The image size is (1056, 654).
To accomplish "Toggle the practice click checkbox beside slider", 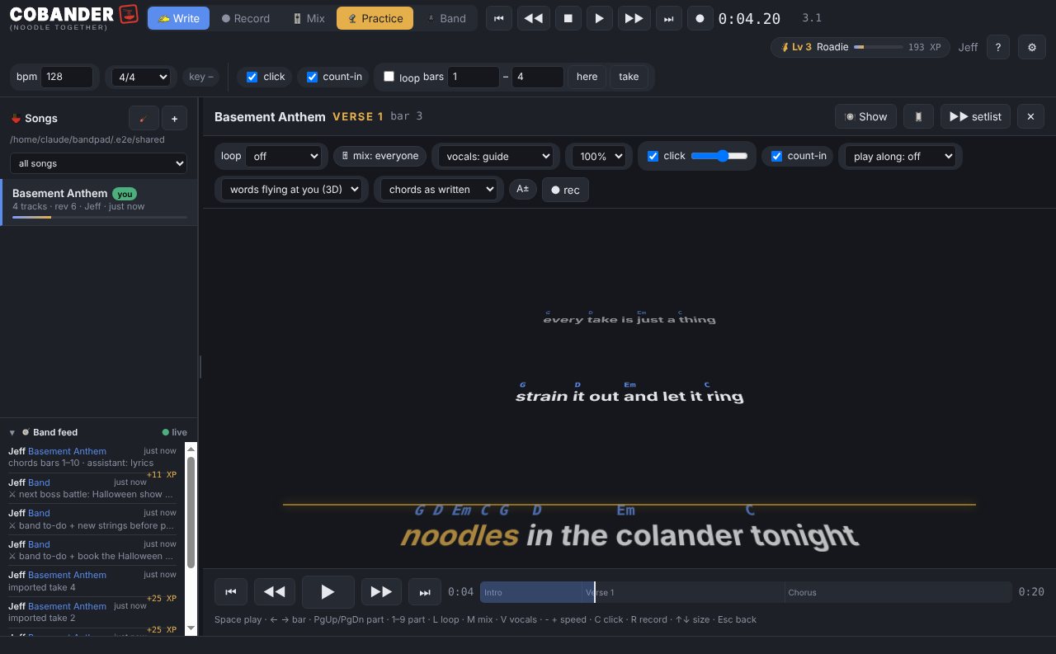I will point(653,156).
